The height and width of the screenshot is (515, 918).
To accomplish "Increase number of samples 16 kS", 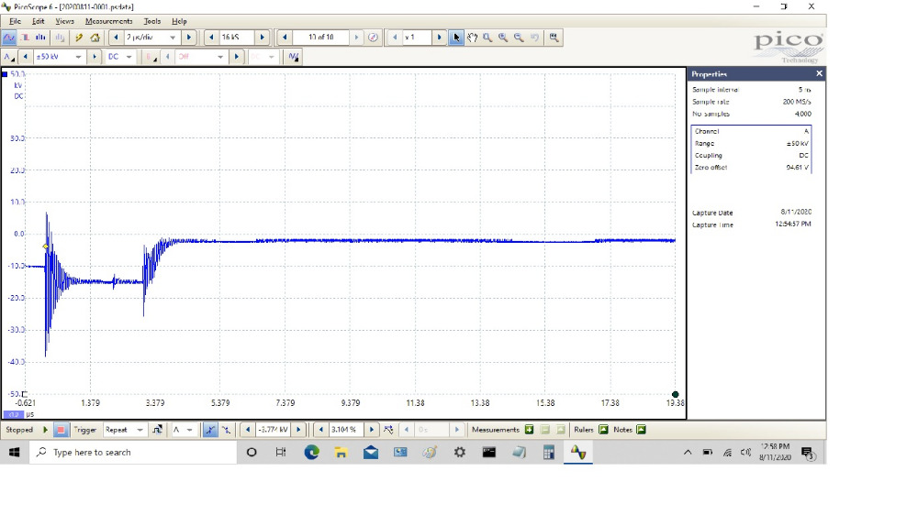I will coord(263,38).
